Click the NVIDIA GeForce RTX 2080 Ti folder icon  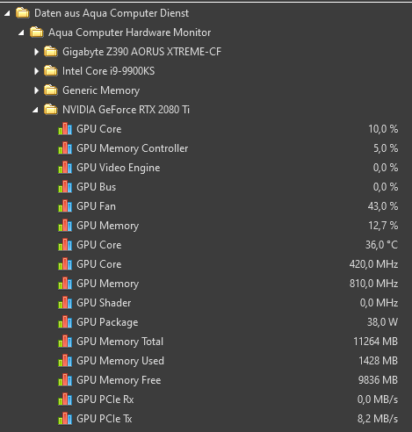point(51,110)
